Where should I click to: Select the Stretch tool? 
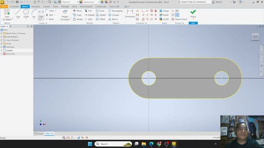101,15
